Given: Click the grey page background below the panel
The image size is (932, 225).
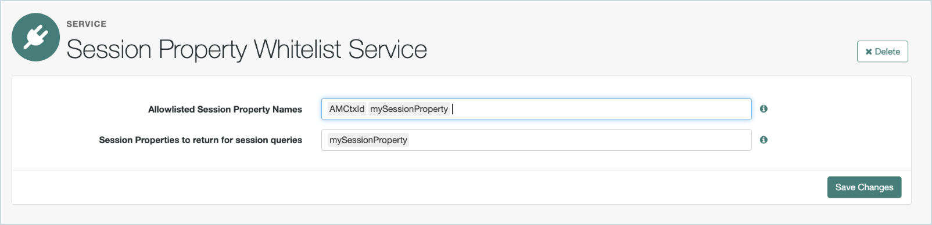Looking at the screenshot, I should (465, 214).
